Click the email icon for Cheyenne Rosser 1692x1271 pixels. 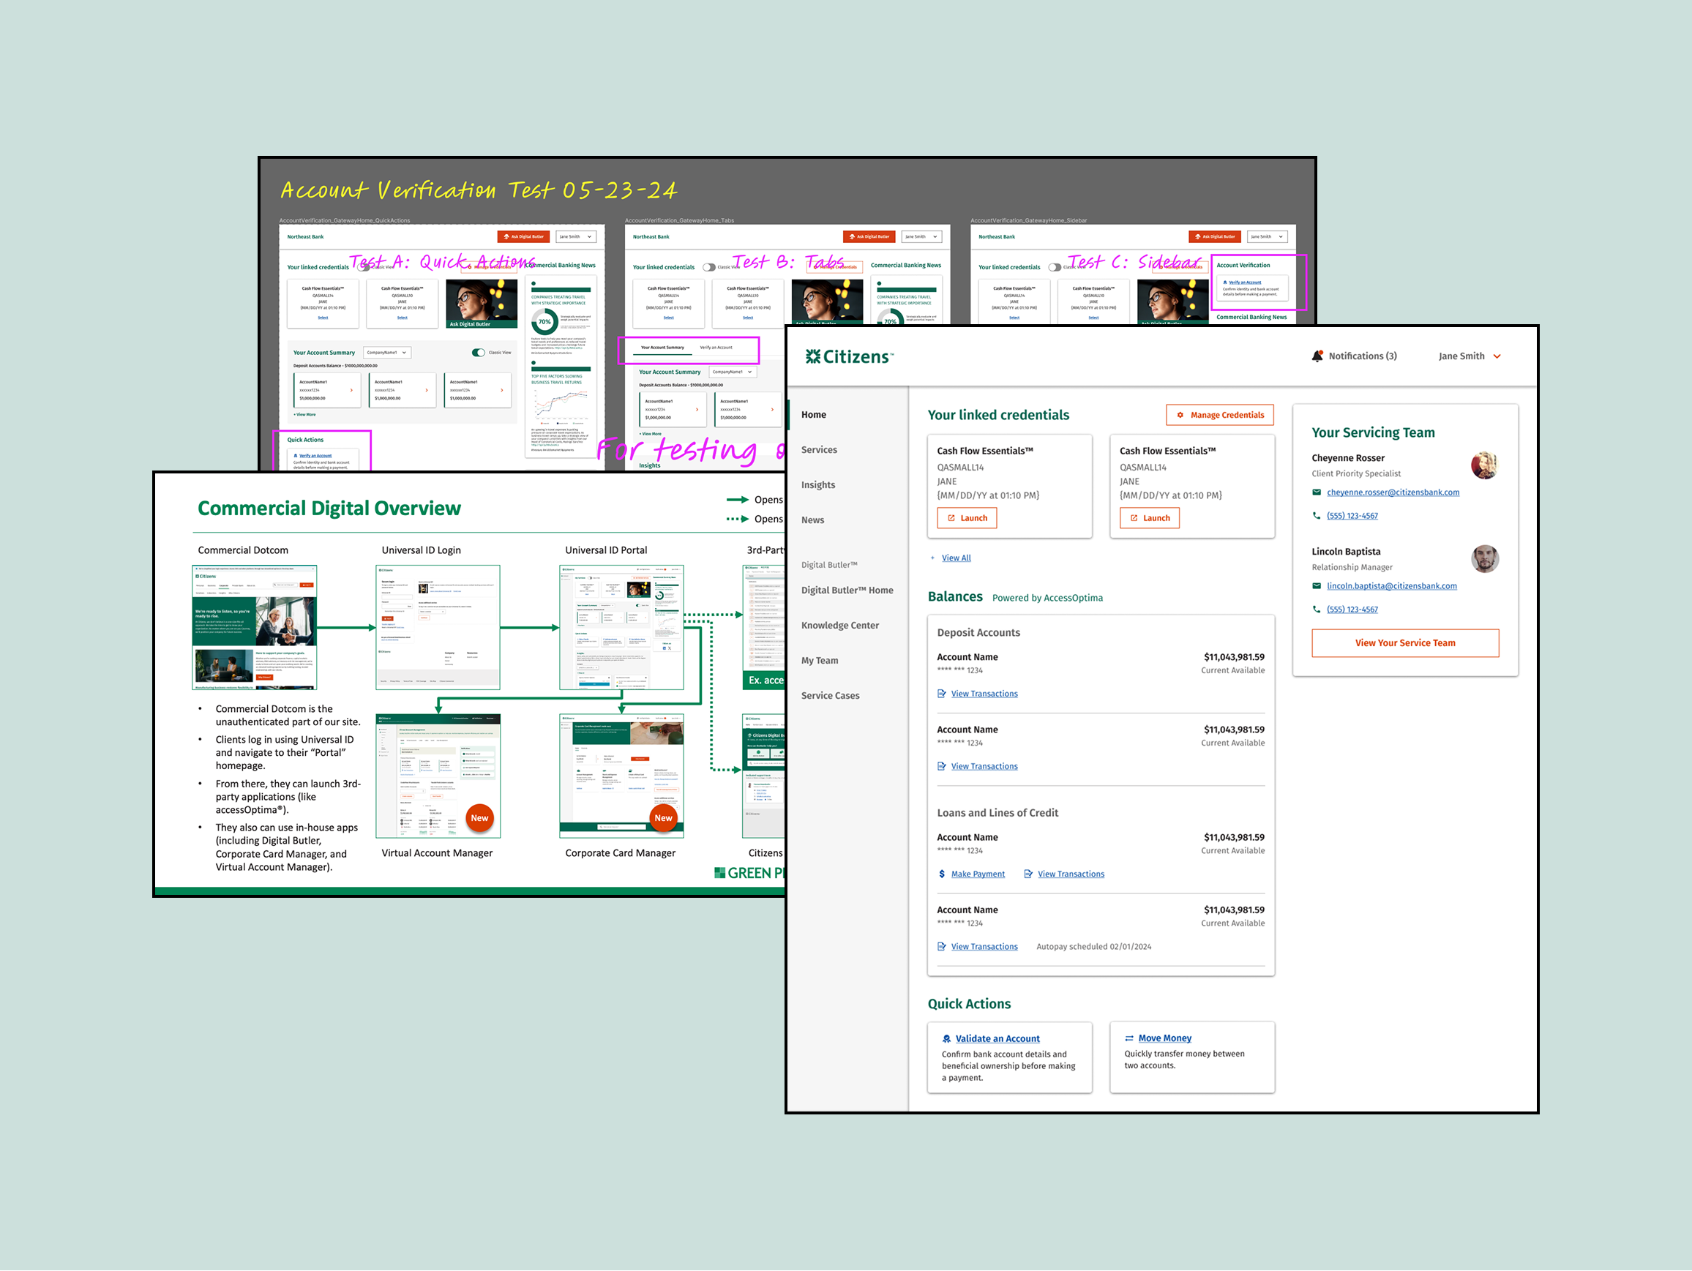[x=1317, y=492]
